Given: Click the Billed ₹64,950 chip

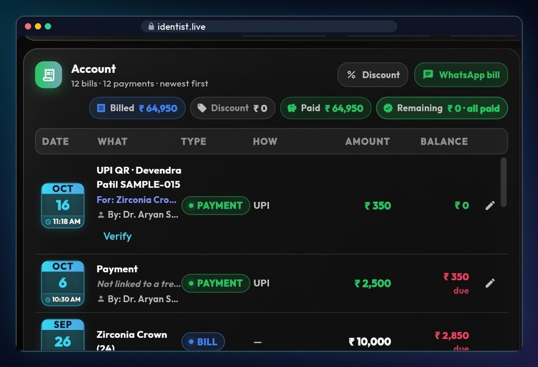Looking at the screenshot, I should pyautogui.click(x=137, y=108).
